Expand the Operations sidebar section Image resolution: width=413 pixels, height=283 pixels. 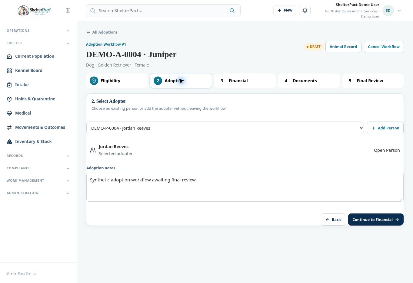click(38, 31)
